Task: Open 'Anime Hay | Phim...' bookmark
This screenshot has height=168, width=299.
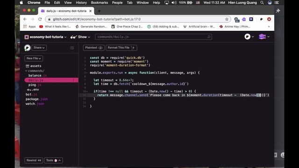Action: [235, 27]
